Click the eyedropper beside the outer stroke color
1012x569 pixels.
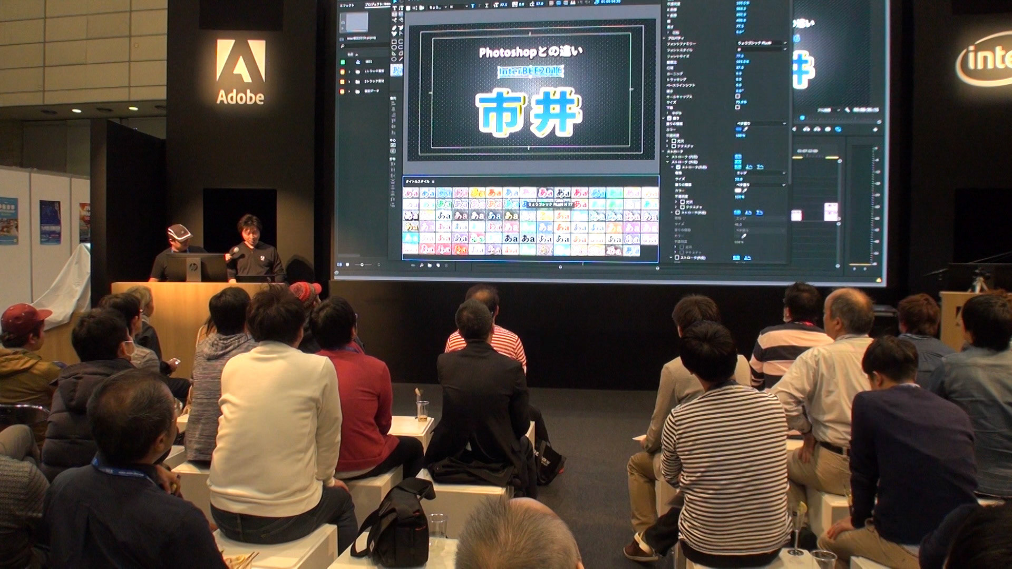point(744,190)
